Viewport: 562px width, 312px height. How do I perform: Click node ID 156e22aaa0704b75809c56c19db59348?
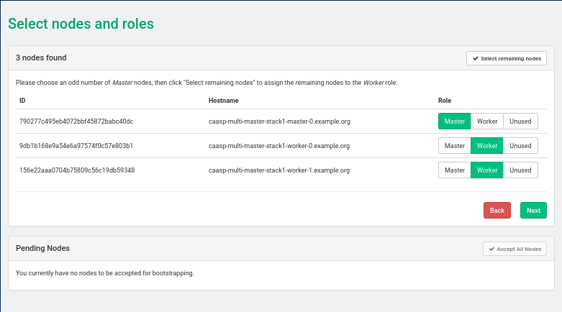click(x=77, y=170)
